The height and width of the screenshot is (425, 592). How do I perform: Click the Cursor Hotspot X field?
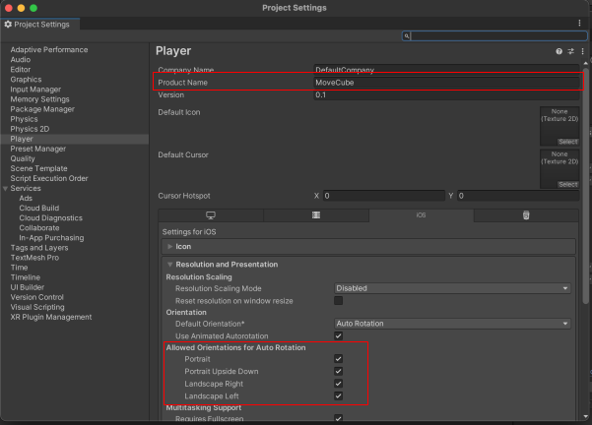384,196
